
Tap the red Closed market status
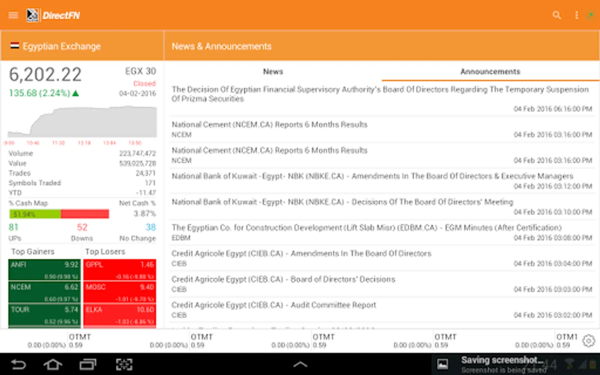[x=145, y=84]
